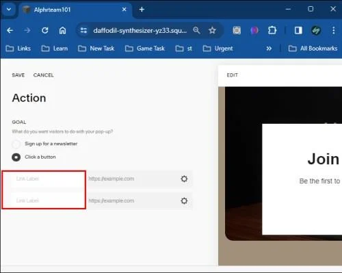
Task: Open the browser home page
Action: pyautogui.click(x=62, y=30)
